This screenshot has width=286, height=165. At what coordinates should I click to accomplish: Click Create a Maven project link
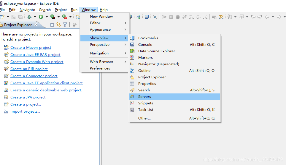(31, 47)
